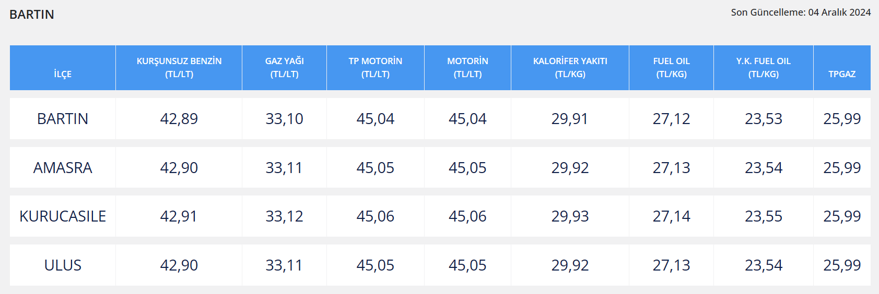Viewport: 879px width, 294px height.
Task: Select the Y.K. FUEL OIL header
Action: tap(764, 68)
